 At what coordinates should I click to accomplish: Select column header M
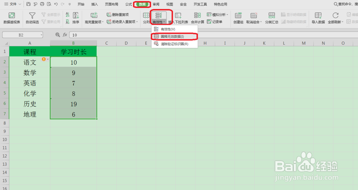304,43
